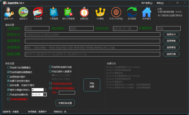This screenshot has width=189, height=115.
Task: Tick the 启用网络代理IP checkbox
Action: point(8,77)
